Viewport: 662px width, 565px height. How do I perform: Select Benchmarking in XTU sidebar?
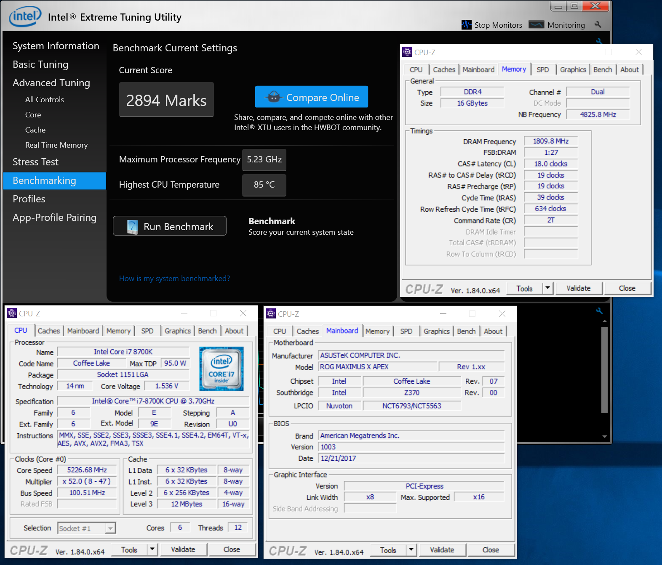coord(54,180)
